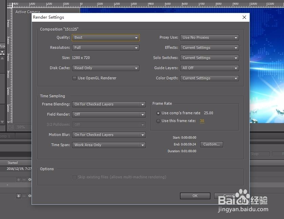
Task: Click the plus icon in the upper render queue row
Action: 19,180
